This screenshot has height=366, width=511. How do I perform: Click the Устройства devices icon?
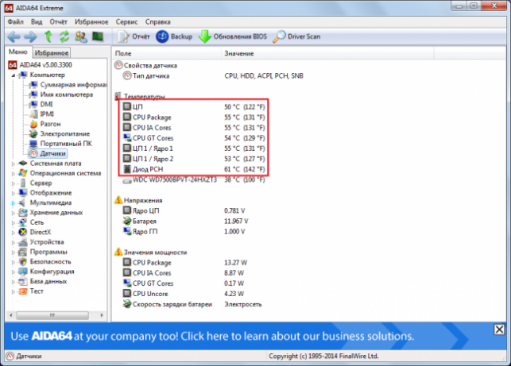[23, 242]
